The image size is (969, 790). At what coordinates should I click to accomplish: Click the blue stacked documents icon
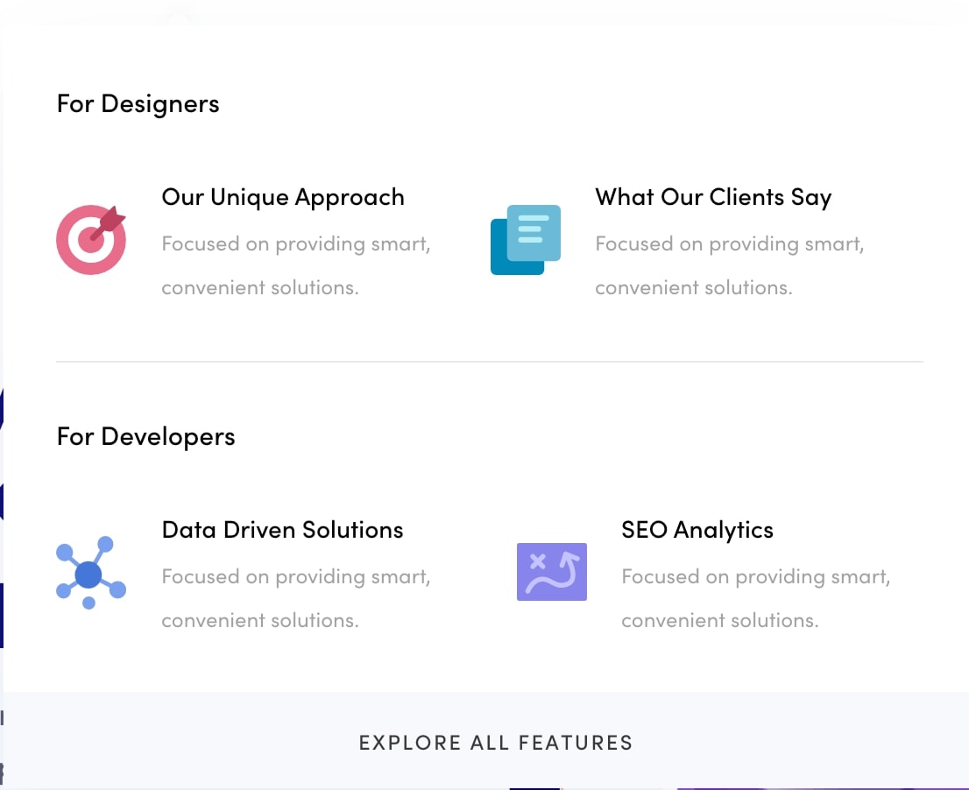click(x=526, y=239)
